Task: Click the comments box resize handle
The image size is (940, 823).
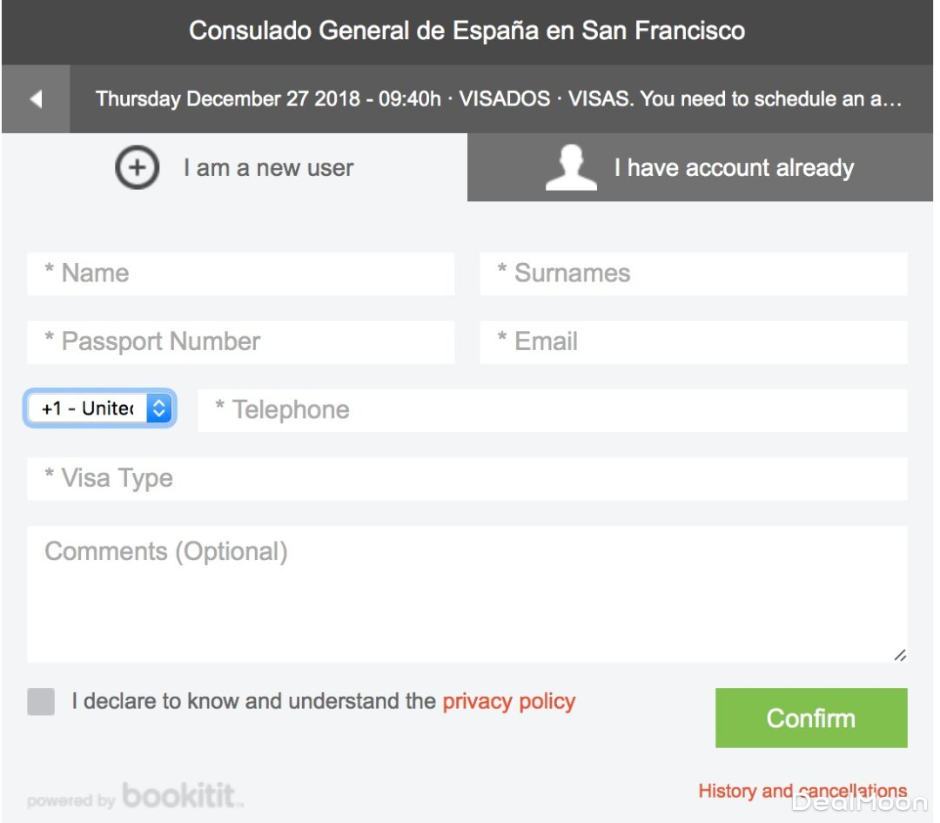Action: (x=899, y=655)
